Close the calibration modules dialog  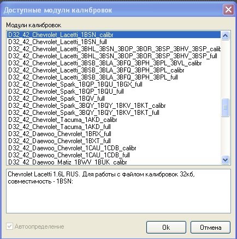(x=228, y=9)
